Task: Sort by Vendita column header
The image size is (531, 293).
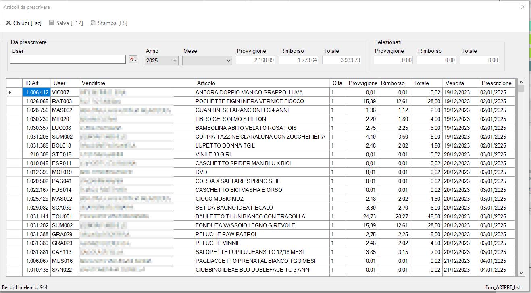Action: [x=460, y=83]
